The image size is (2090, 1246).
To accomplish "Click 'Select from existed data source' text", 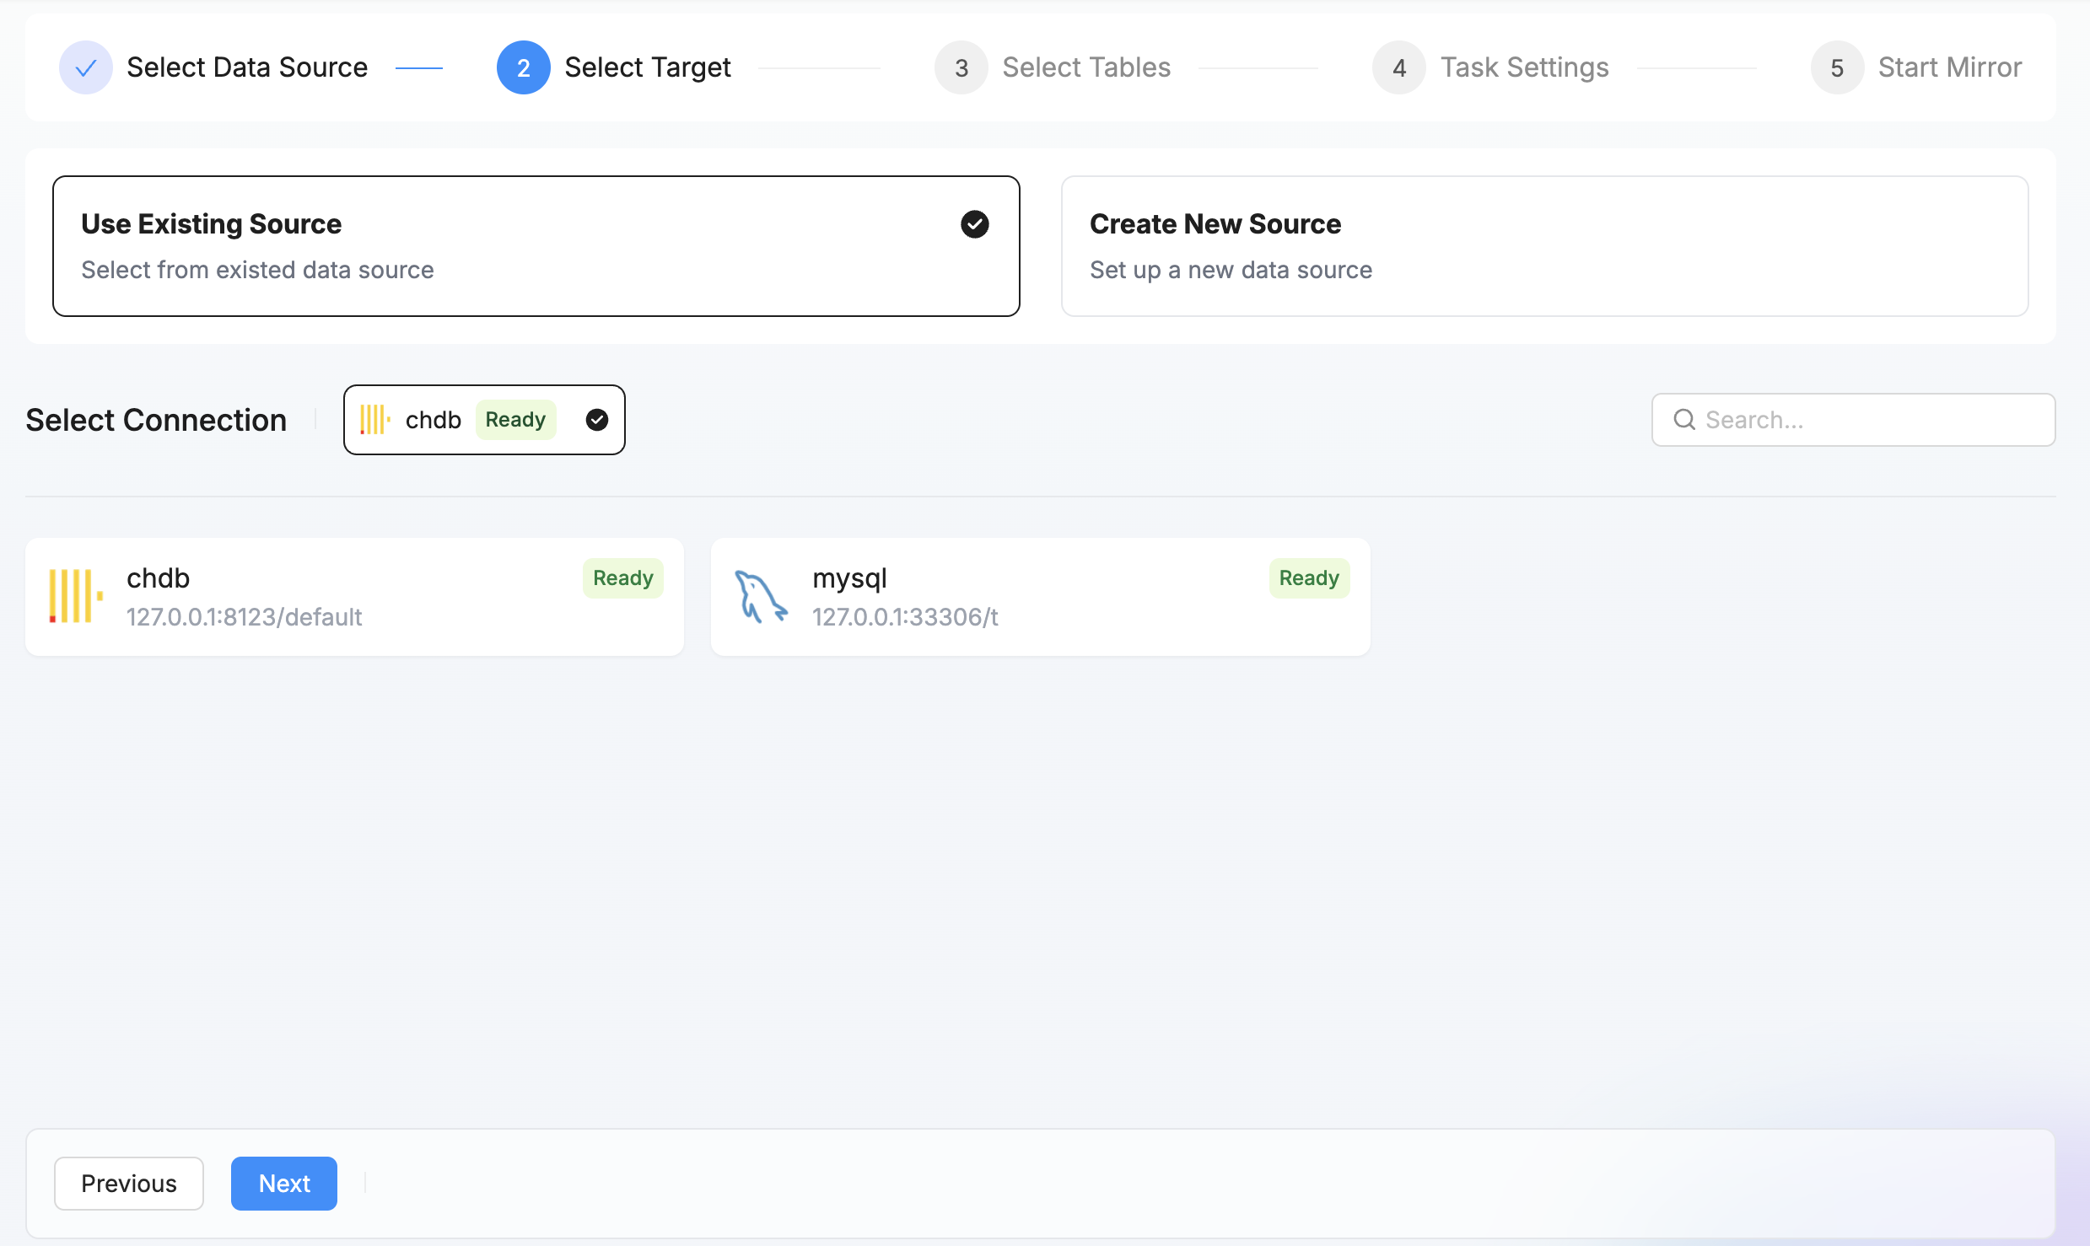I will tap(257, 270).
